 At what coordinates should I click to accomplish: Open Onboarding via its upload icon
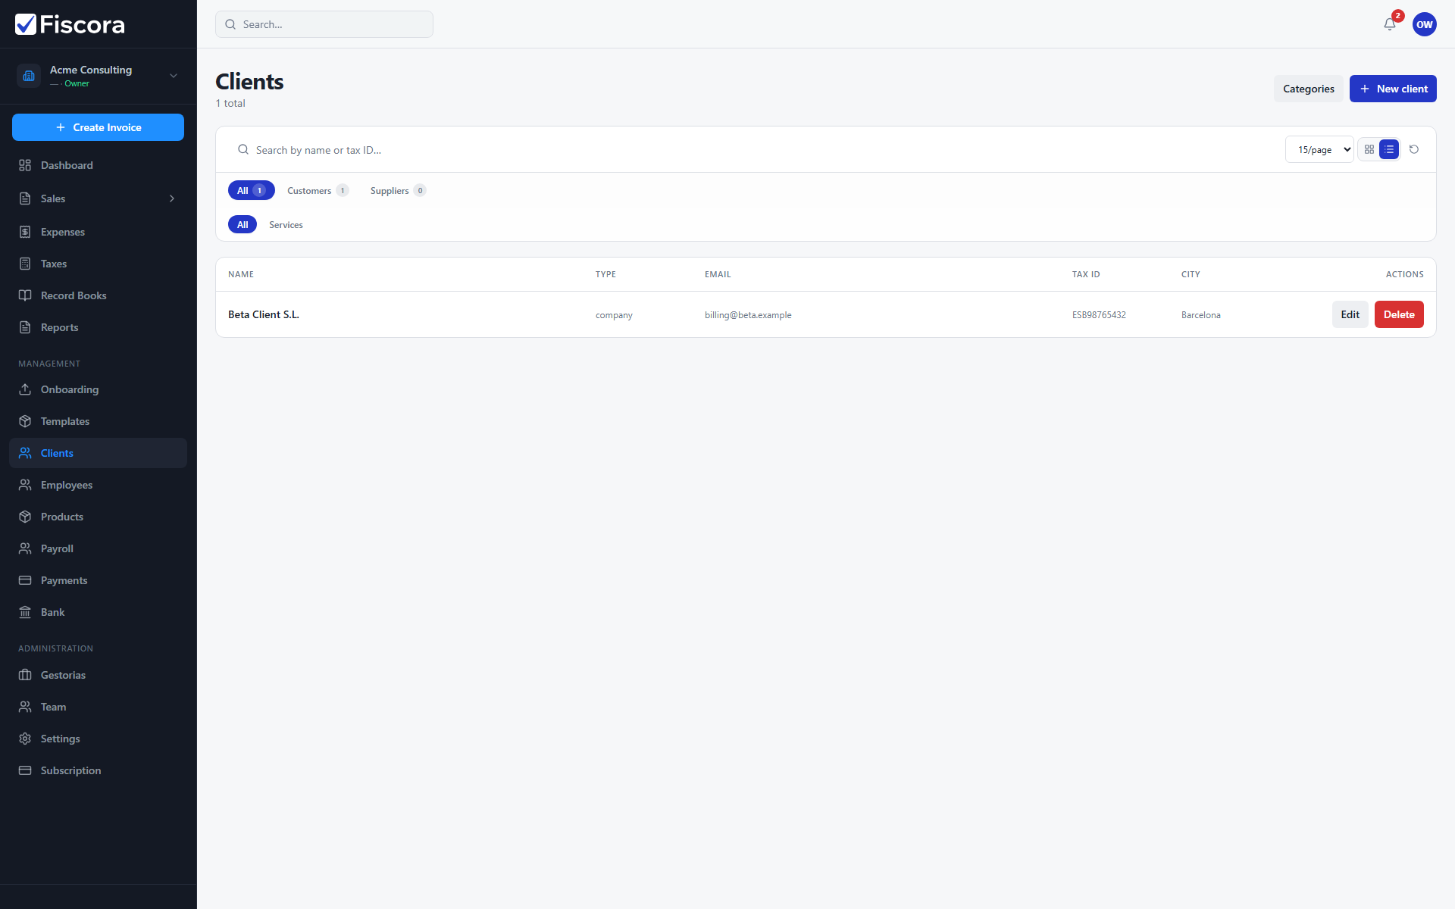[x=25, y=389]
